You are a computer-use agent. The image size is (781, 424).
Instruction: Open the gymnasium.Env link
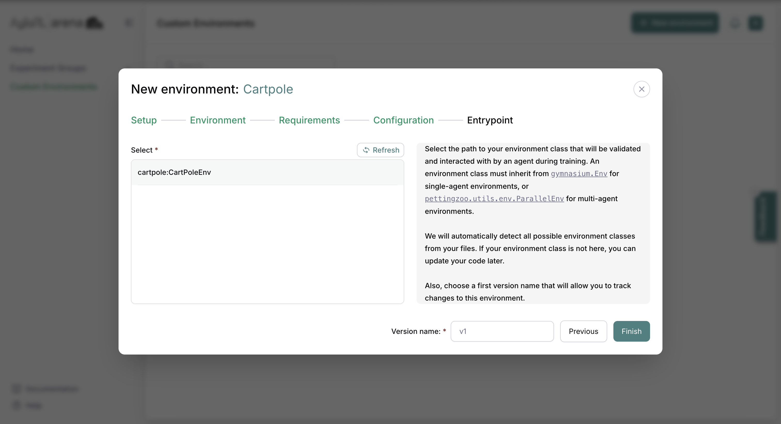(x=579, y=173)
